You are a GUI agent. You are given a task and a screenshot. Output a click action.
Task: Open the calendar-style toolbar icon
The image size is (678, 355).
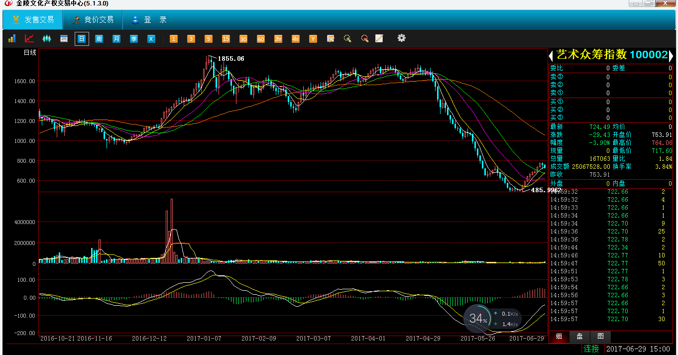point(64,38)
